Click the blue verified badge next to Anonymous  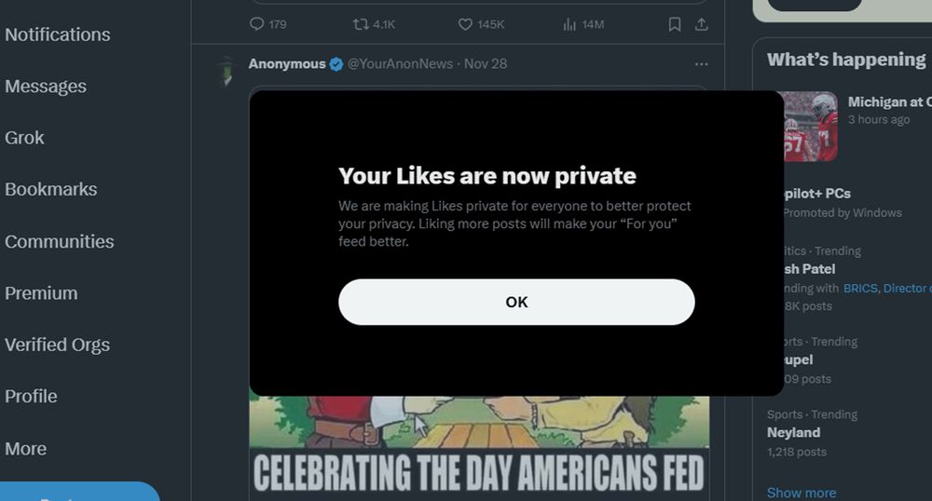336,64
